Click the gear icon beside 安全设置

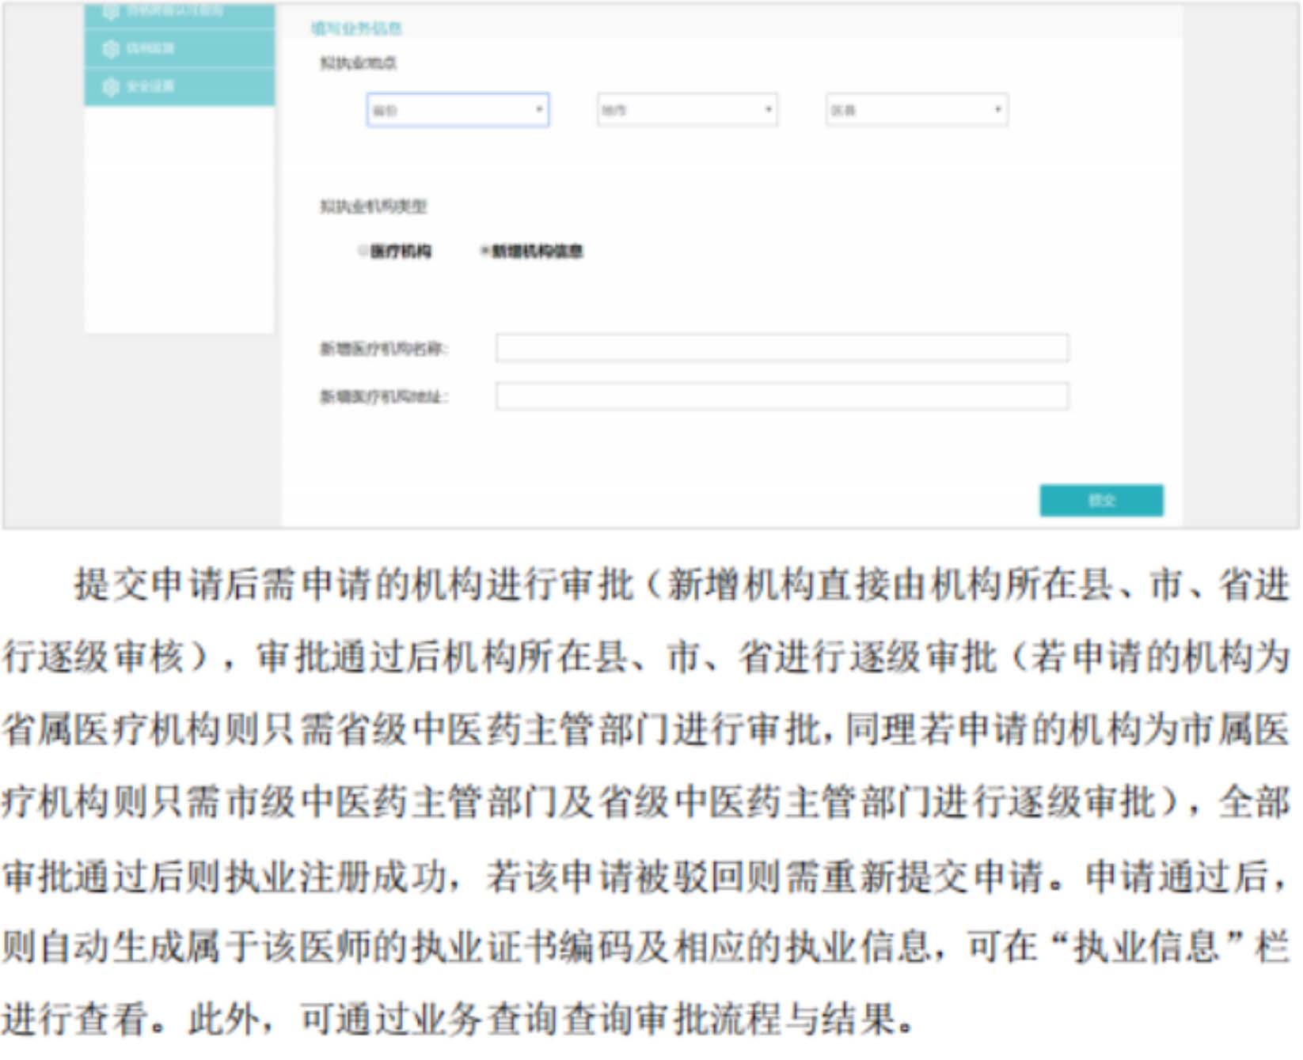[111, 87]
